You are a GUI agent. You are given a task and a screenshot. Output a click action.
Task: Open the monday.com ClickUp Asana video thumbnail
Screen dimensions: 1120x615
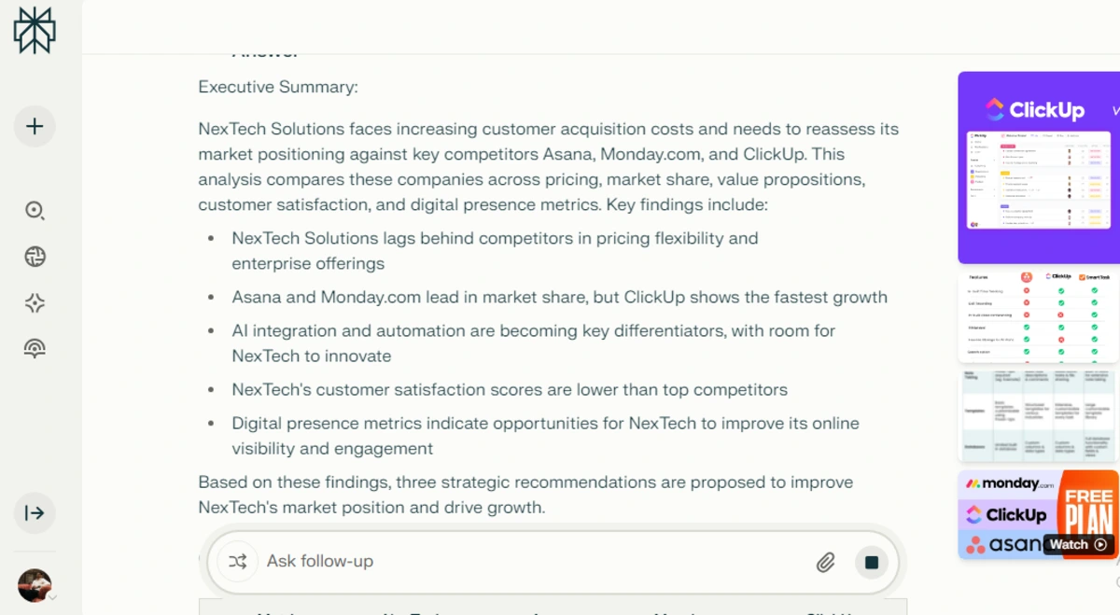coord(1038,514)
